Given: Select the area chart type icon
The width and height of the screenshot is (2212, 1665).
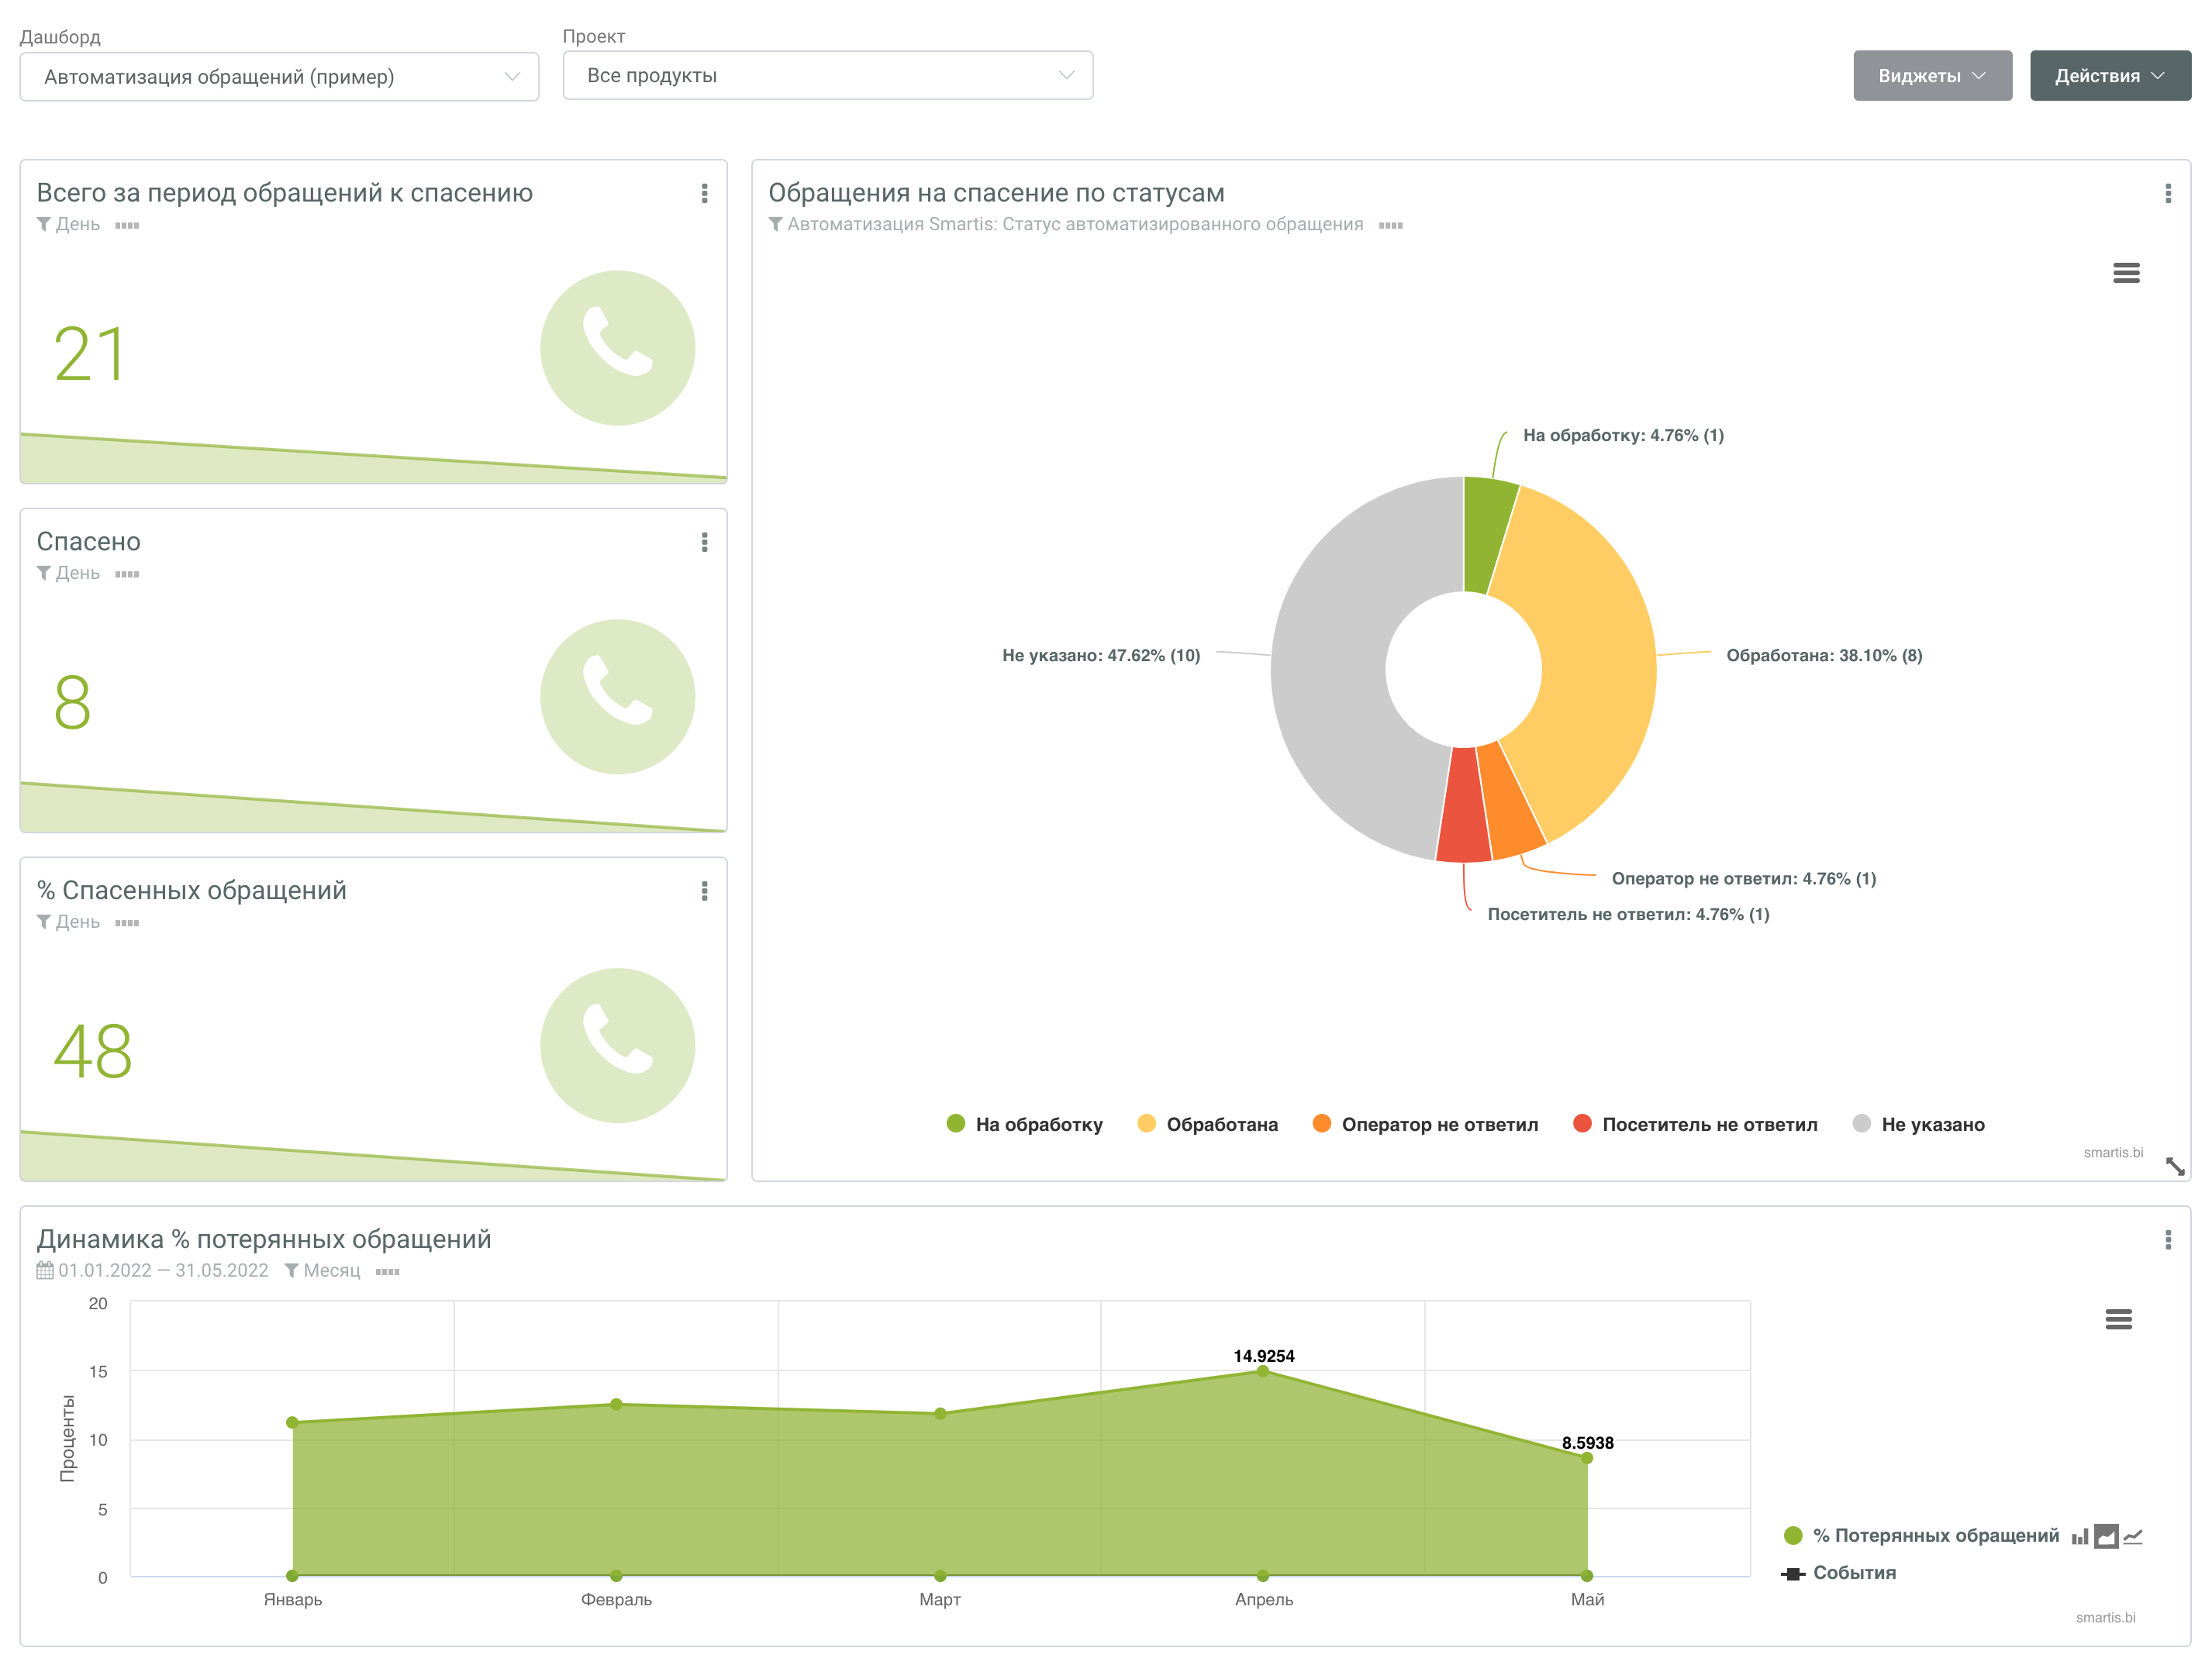Looking at the screenshot, I should (x=2106, y=1537).
